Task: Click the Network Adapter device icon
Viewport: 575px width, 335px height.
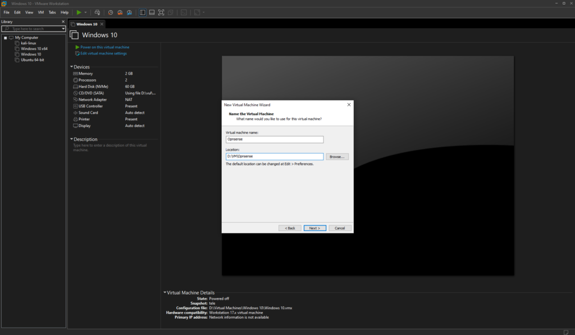Action: tap(75, 99)
